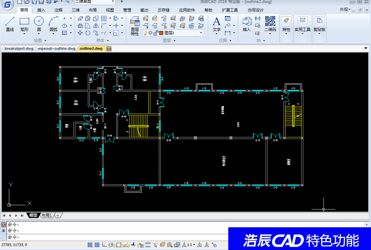Open the wipeout+outline.dwg document tab

pyautogui.click(x=56, y=49)
